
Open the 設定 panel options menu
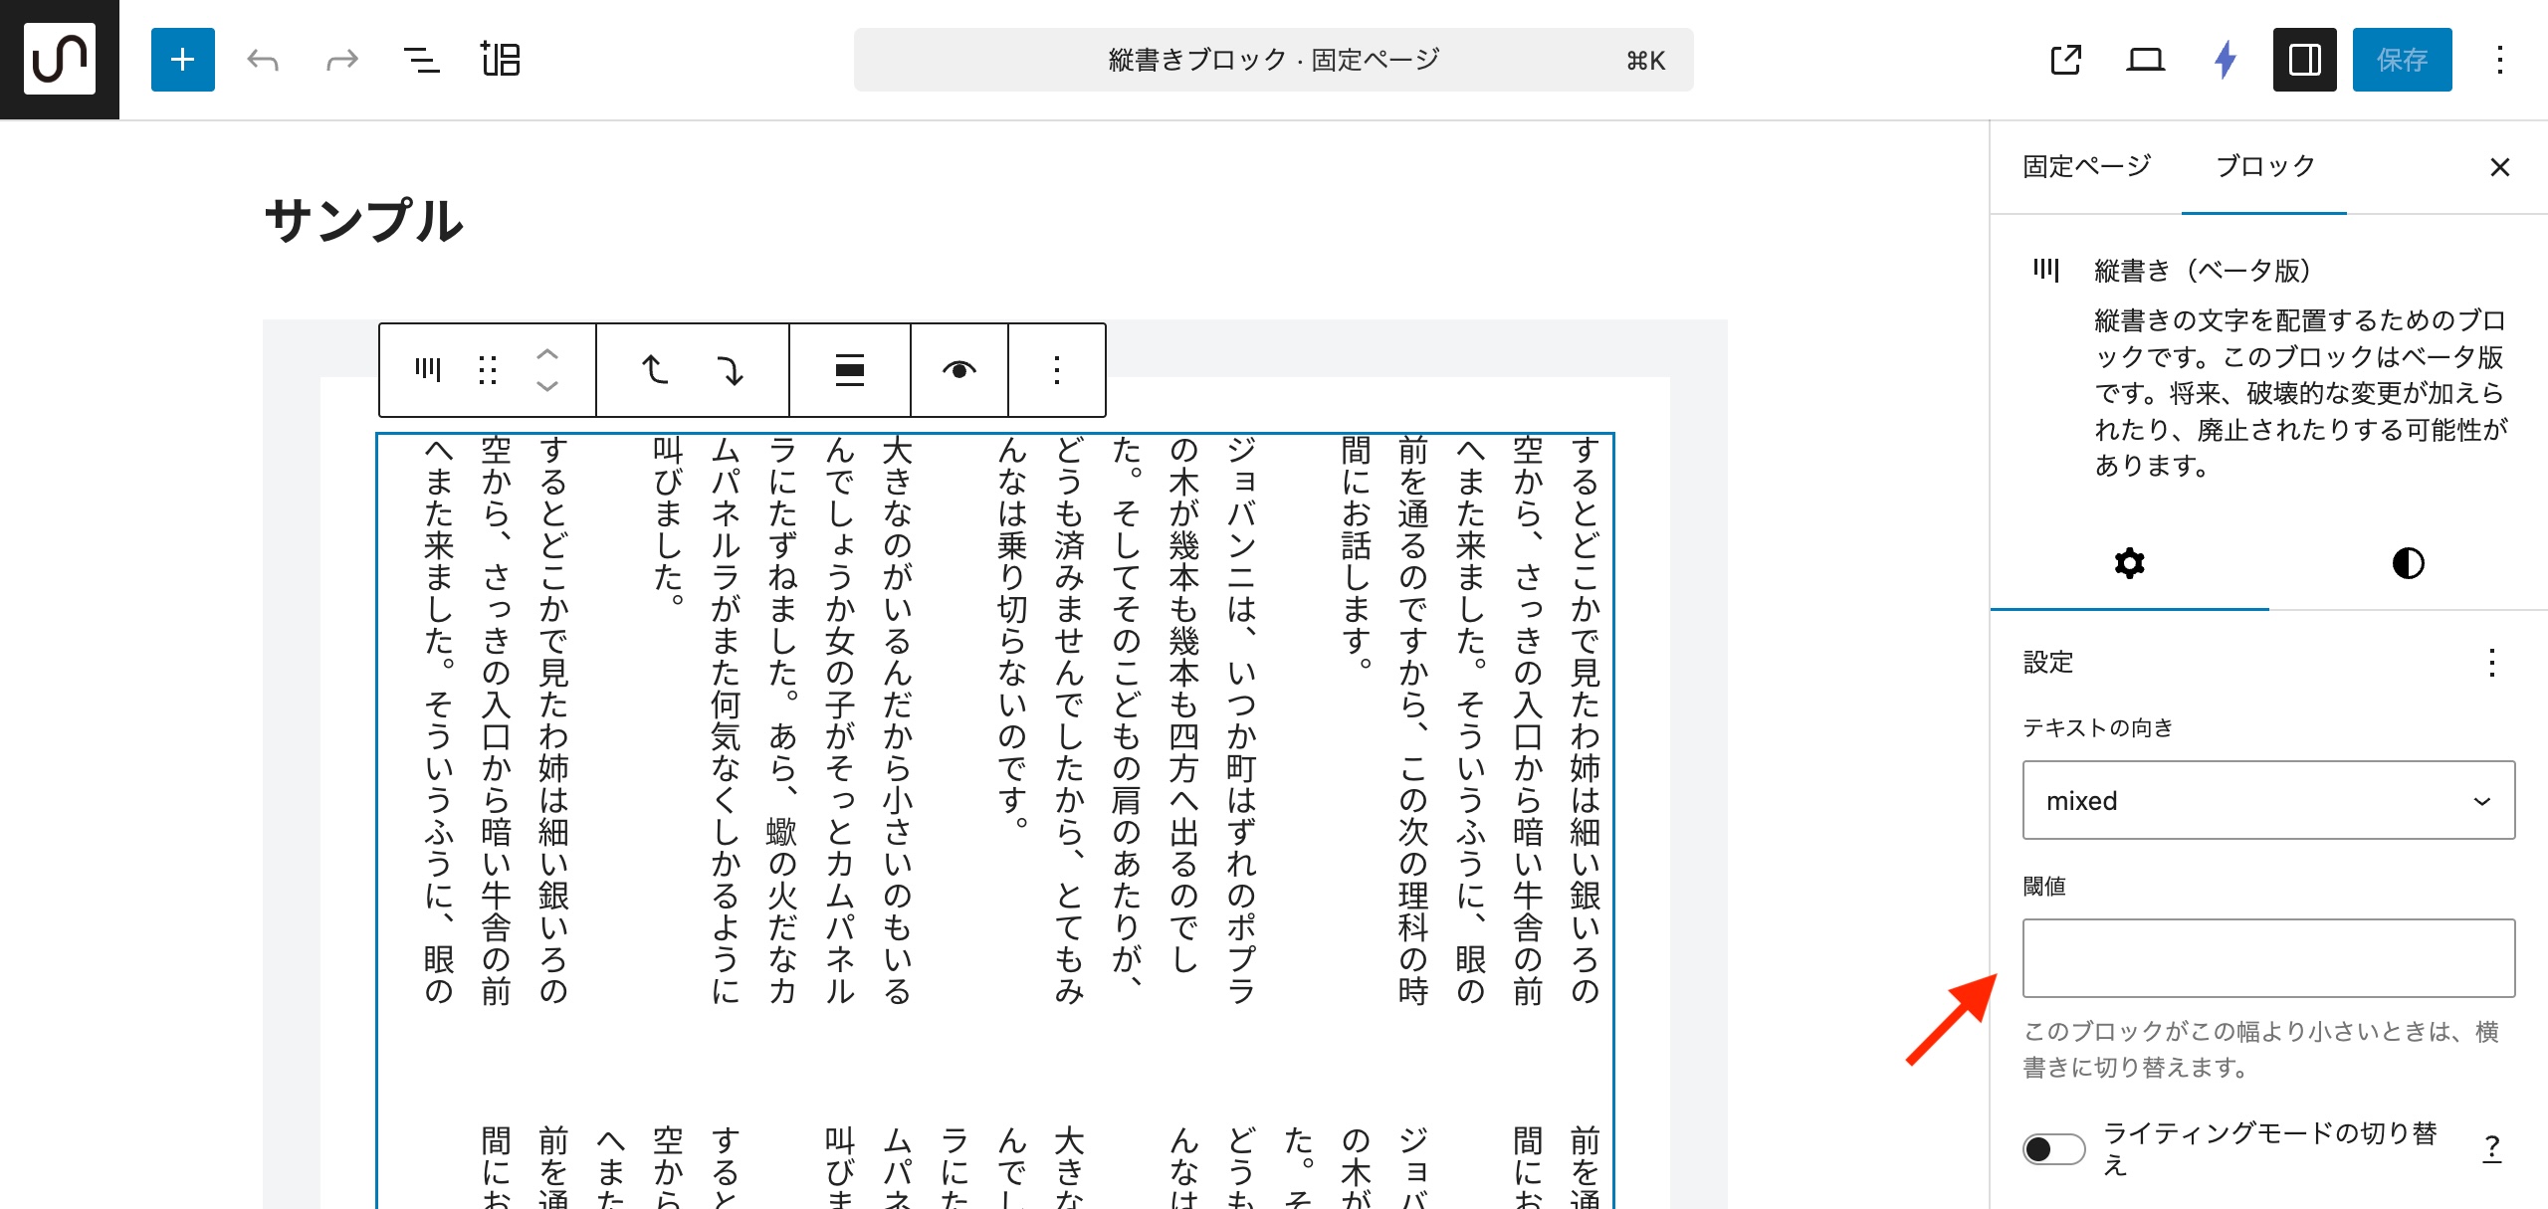[2491, 663]
